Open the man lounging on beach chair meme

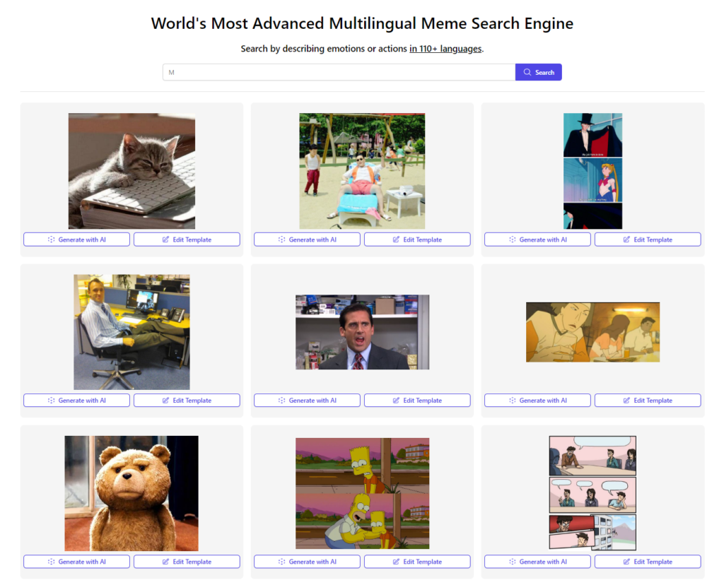[362, 171]
